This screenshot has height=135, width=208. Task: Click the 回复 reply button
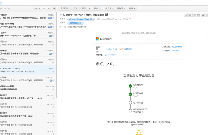point(75,9)
